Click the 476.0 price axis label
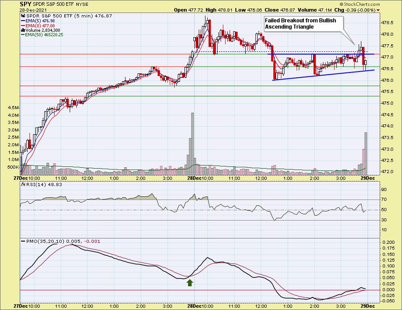Viewport: 402px width, 310px height. [387, 81]
